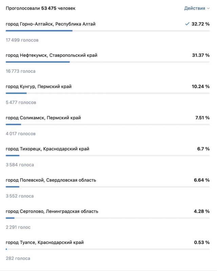Click the Нефтекумск result progress bar
This screenshot has height=271, width=217.
(107, 62)
